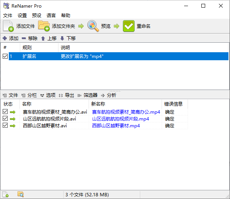Uncheck file 赛车航拍视频素材_简鹿办公.avi checkbox
The image size is (230, 199).
(5, 112)
